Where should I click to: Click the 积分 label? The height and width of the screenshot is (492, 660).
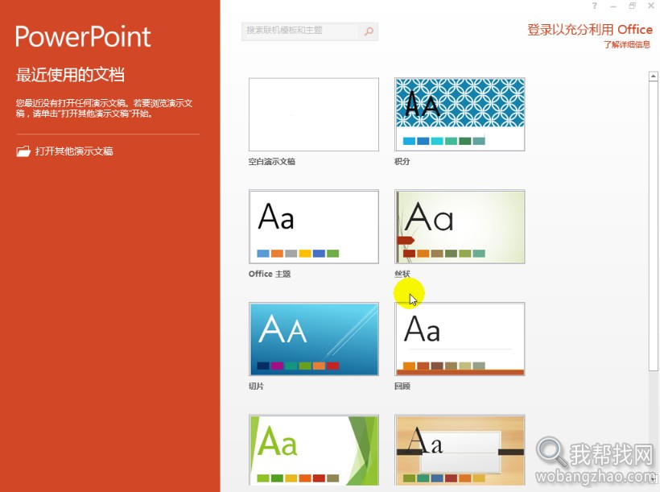click(402, 162)
